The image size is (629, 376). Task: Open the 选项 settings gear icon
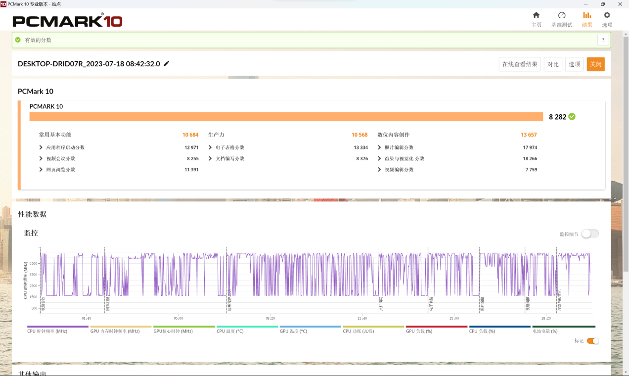coord(607,15)
